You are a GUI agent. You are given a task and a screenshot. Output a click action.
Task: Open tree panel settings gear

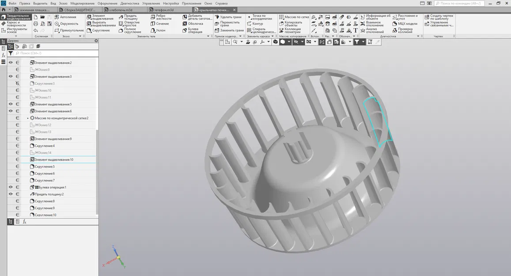click(96, 41)
